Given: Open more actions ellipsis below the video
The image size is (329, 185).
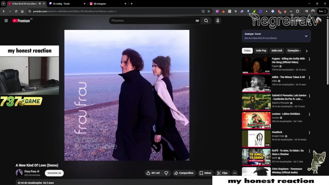Looking at the screenshot, I should (235, 173).
